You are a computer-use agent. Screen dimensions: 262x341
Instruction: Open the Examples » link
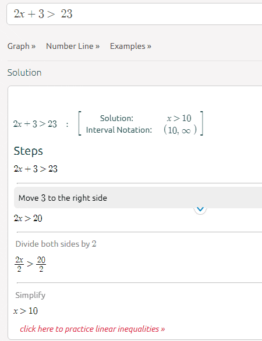coord(130,46)
